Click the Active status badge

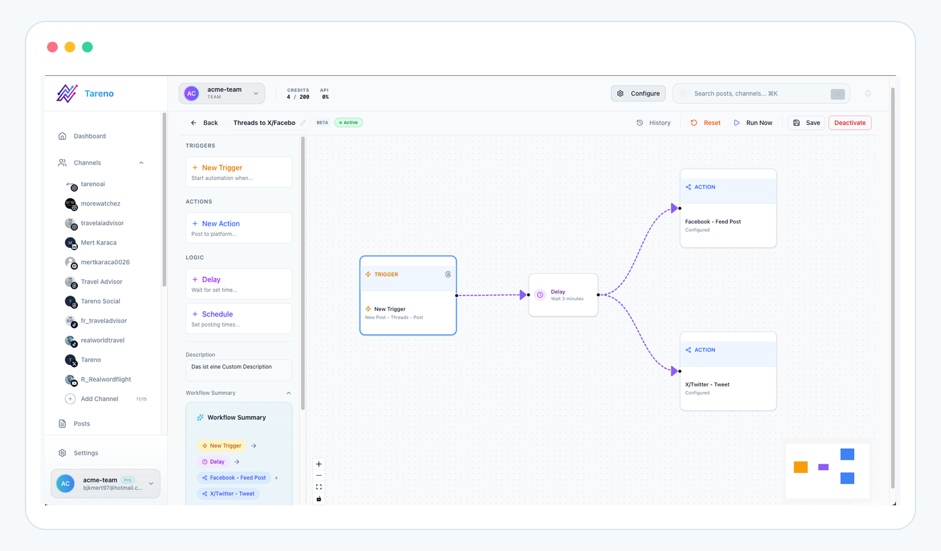point(348,122)
